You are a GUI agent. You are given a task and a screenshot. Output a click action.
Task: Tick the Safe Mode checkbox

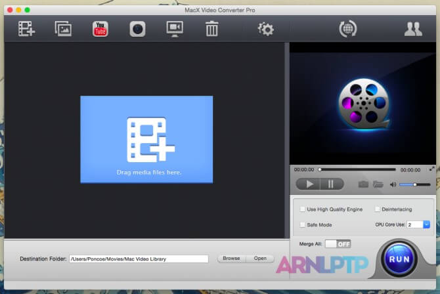[x=302, y=224]
